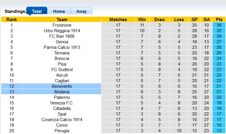Select FC Bari 1908 in the table

pos(62,36)
